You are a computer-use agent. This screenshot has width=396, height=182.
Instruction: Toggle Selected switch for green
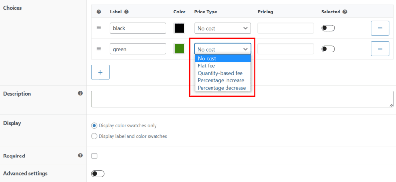[x=328, y=49]
